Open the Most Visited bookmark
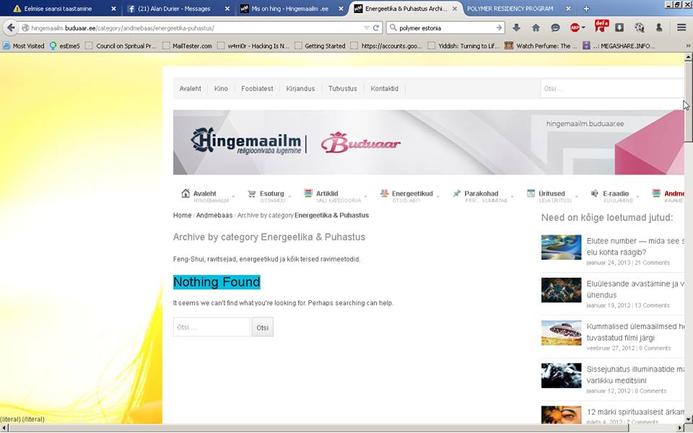The image size is (693, 433). [23, 45]
